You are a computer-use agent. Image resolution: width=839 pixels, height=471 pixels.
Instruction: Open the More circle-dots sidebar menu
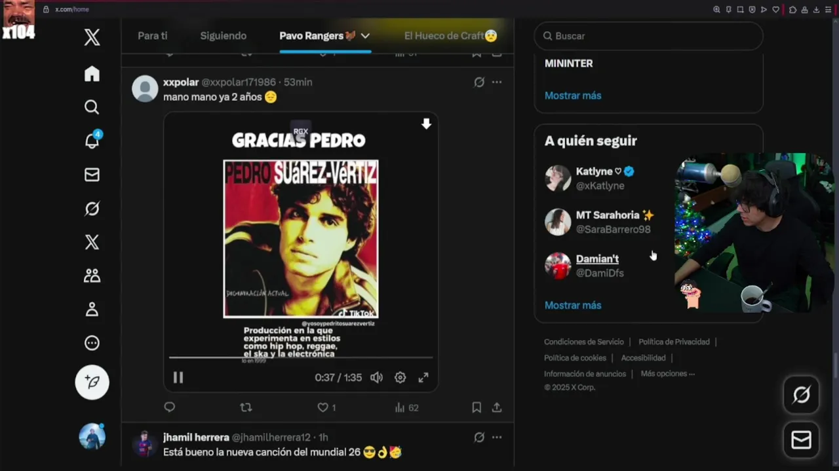[x=92, y=343]
